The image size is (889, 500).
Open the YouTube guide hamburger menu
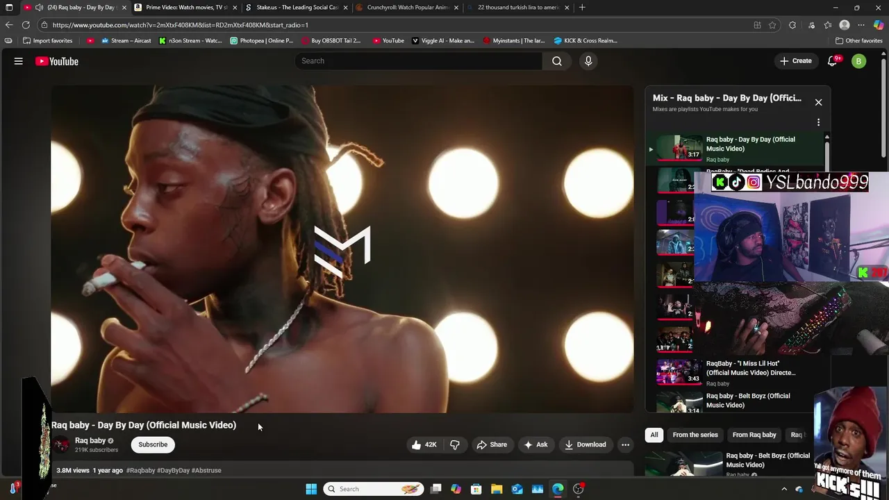pos(19,61)
